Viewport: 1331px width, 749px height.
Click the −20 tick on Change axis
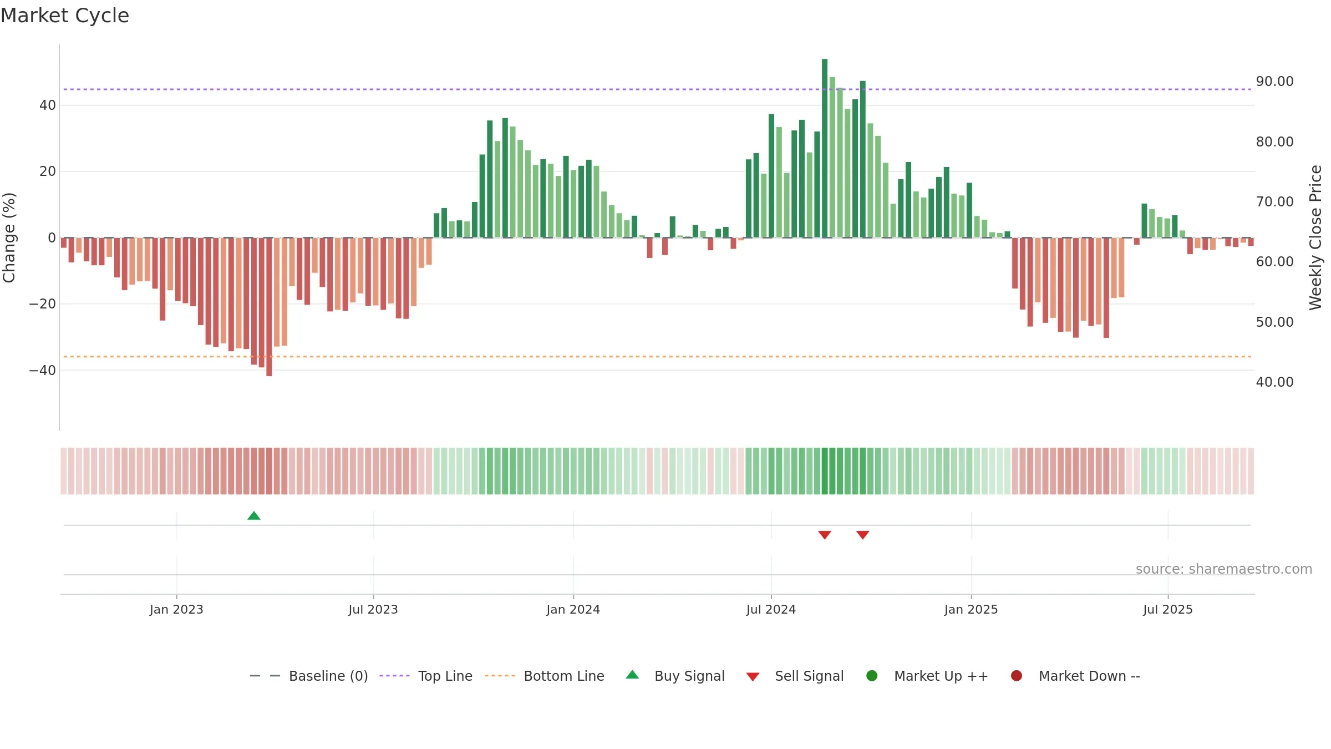(x=43, y=304)
